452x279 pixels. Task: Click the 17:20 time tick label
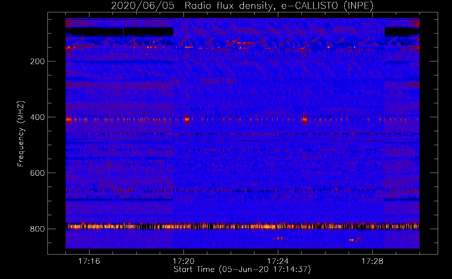184,261
